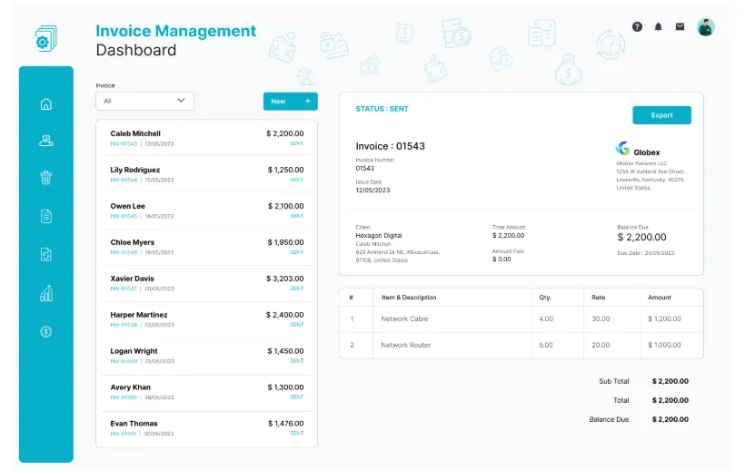
Task: Click the Due Date : 25/05/2023 text
Action: click(646, 253)
